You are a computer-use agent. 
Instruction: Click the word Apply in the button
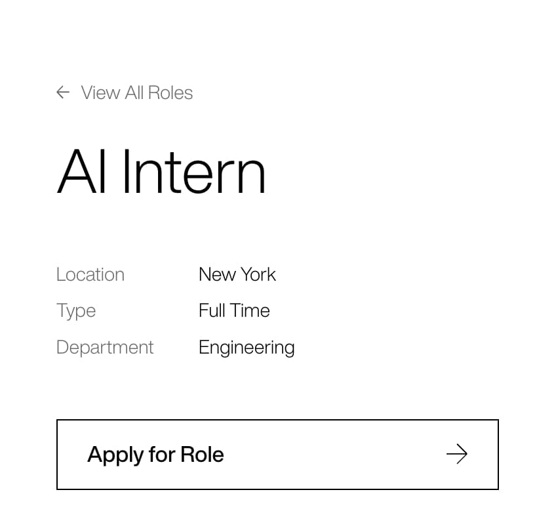pyautogui.click(x=114, y=455)
